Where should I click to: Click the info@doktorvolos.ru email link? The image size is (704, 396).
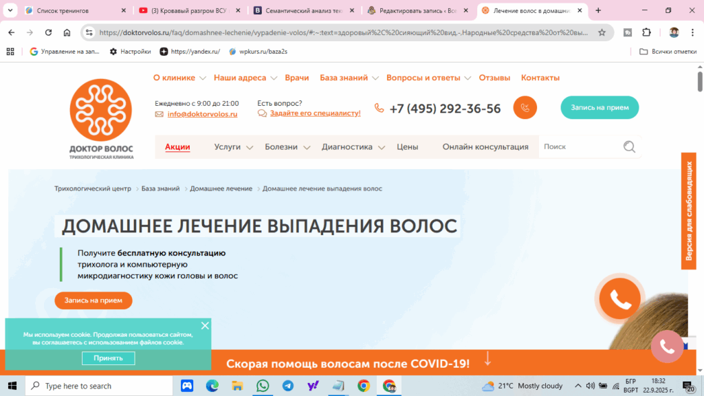click(x=203, y=114)
